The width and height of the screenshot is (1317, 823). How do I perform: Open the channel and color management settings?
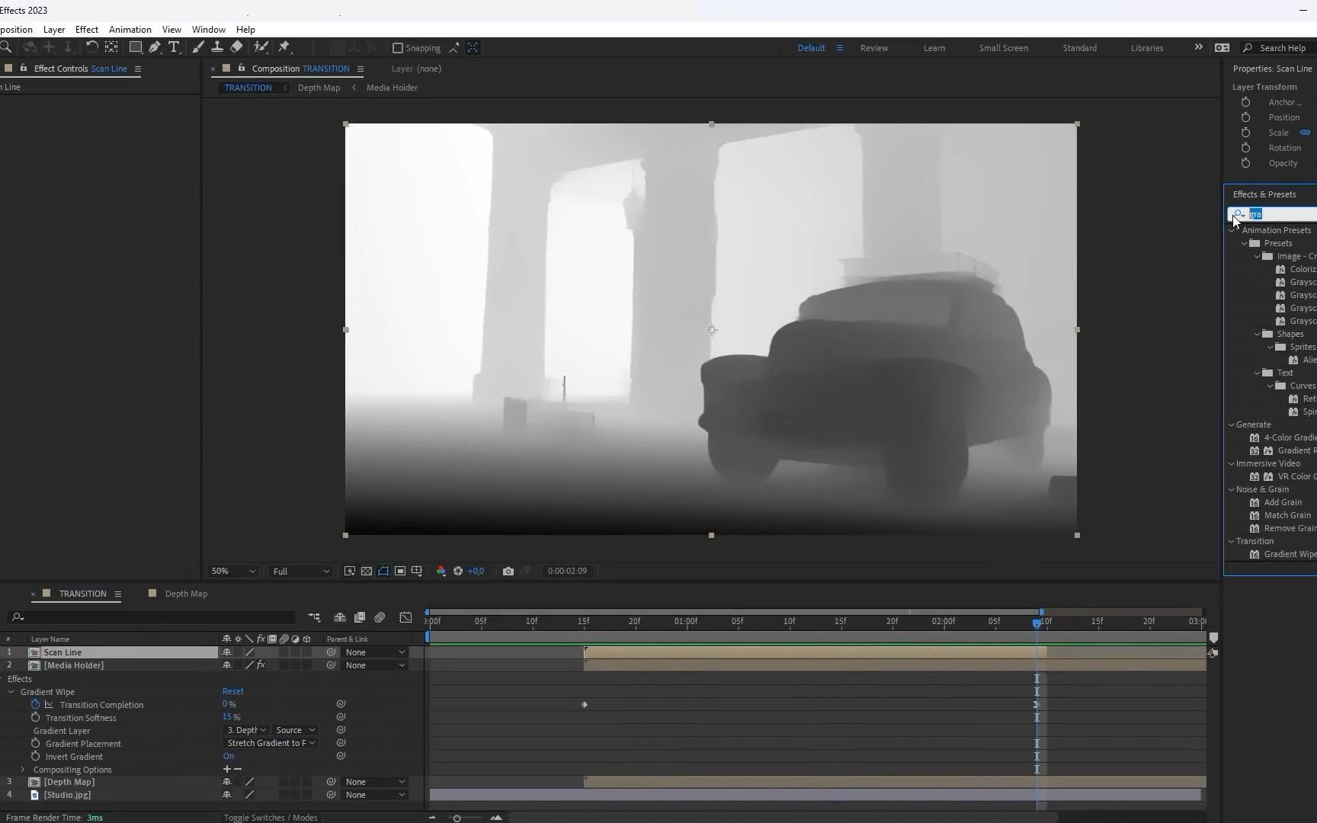coord(441,572)
